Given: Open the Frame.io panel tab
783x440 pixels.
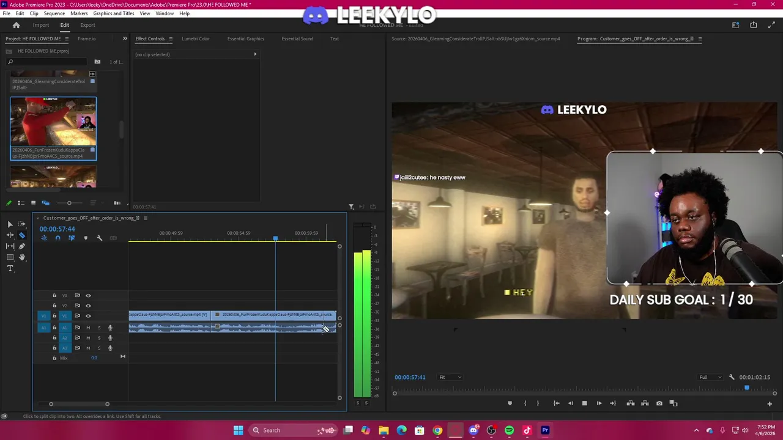Looking at the screenshot, I should click(x=86, y=38).
